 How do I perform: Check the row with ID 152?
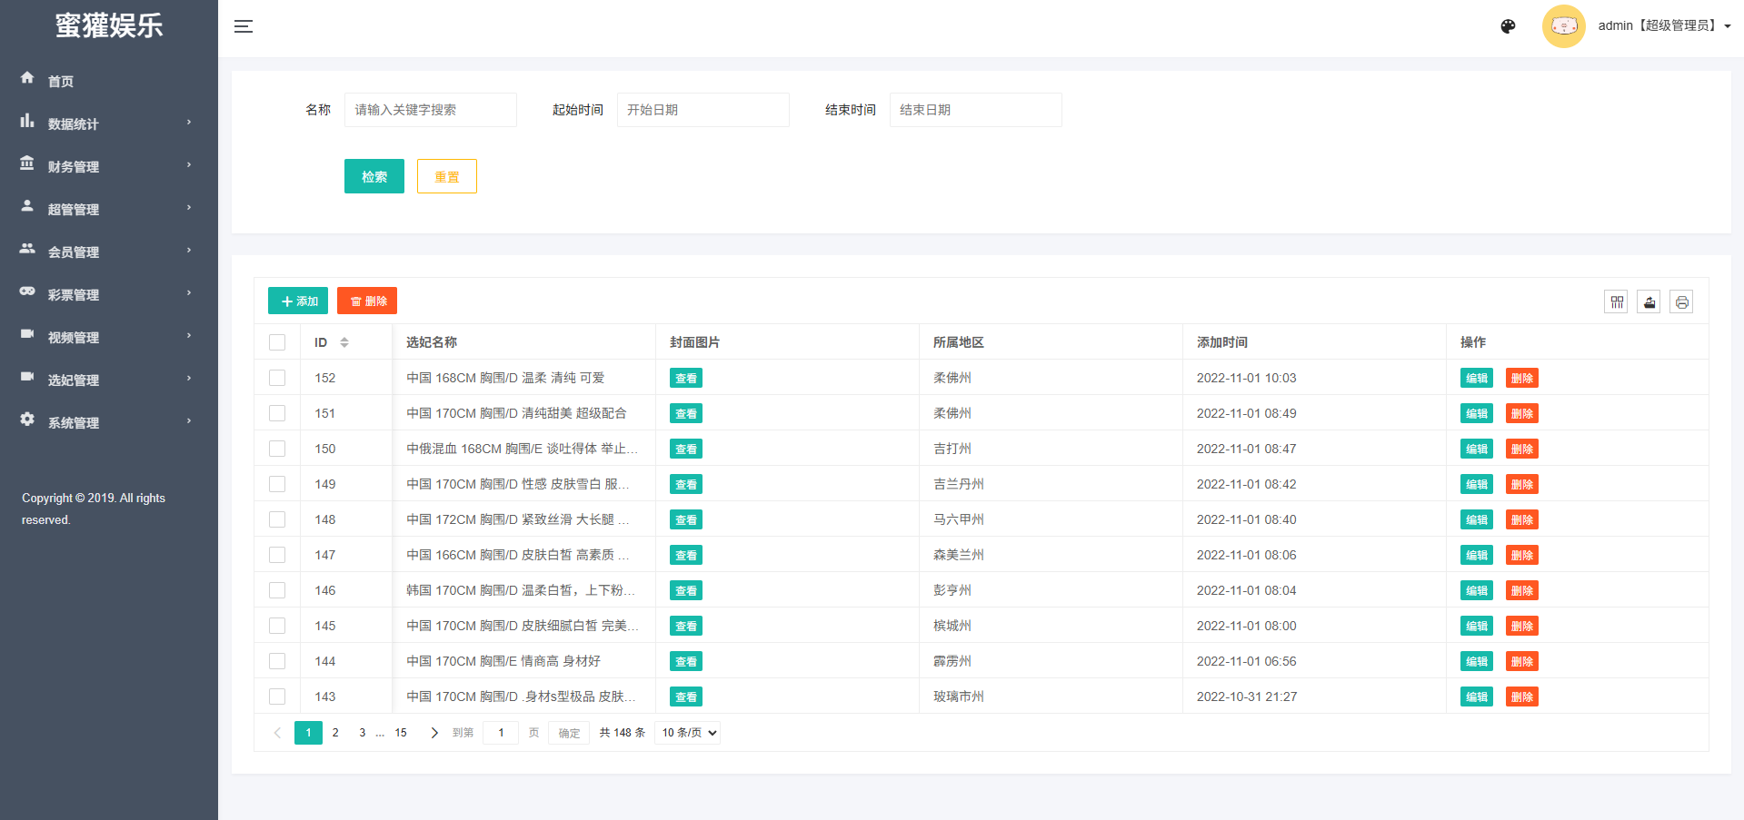tap(277, 378)
